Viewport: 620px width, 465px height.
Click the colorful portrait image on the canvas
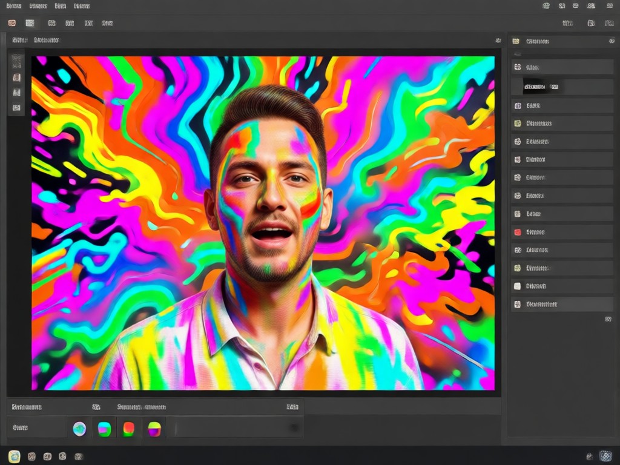point(263,223)
